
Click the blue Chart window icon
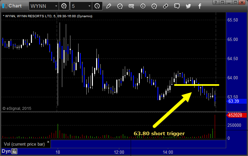(x=5, y=6)
